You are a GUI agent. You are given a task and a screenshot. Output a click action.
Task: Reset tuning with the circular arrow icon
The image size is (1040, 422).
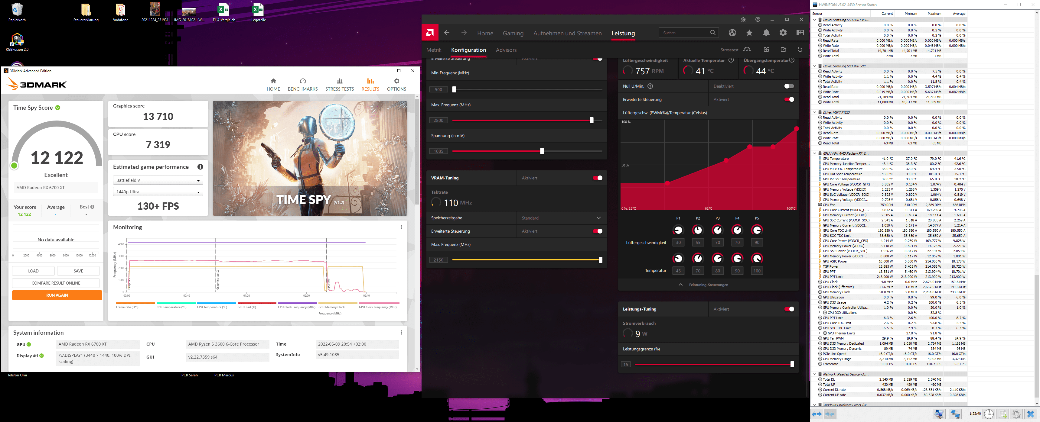click(800, 49)
